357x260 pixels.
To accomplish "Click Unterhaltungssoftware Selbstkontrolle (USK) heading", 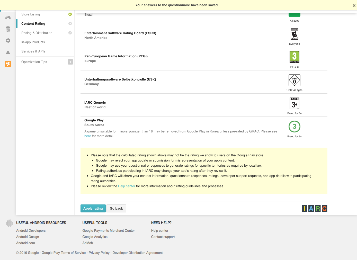I will [x=120, y=79].
